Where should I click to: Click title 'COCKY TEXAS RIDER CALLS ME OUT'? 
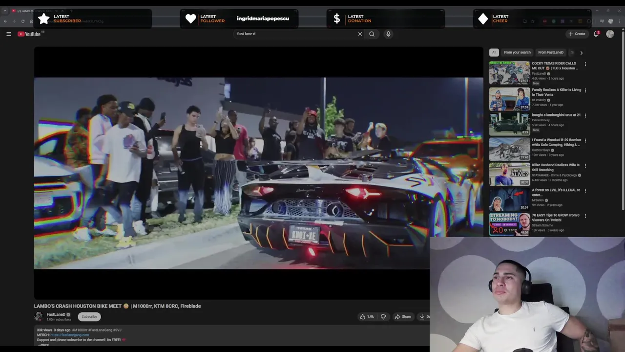[555, 66]
